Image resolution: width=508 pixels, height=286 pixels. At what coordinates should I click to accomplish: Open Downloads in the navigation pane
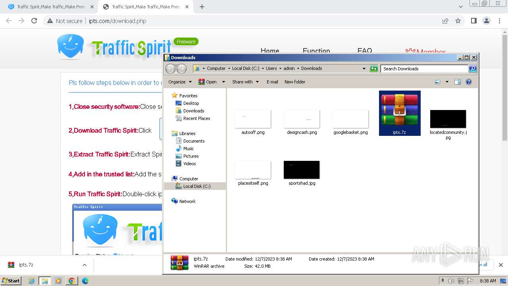[x=194, y=111]
